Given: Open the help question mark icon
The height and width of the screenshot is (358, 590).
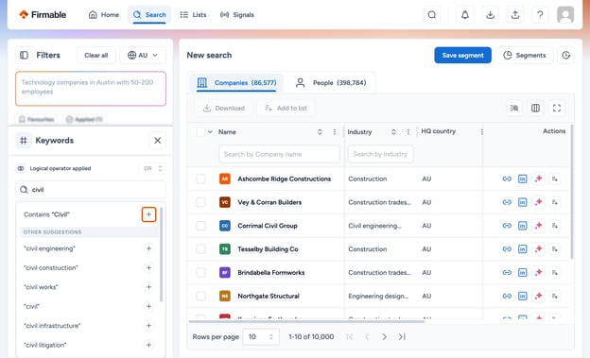Looking at the screenshot, I should coord(540,15).
